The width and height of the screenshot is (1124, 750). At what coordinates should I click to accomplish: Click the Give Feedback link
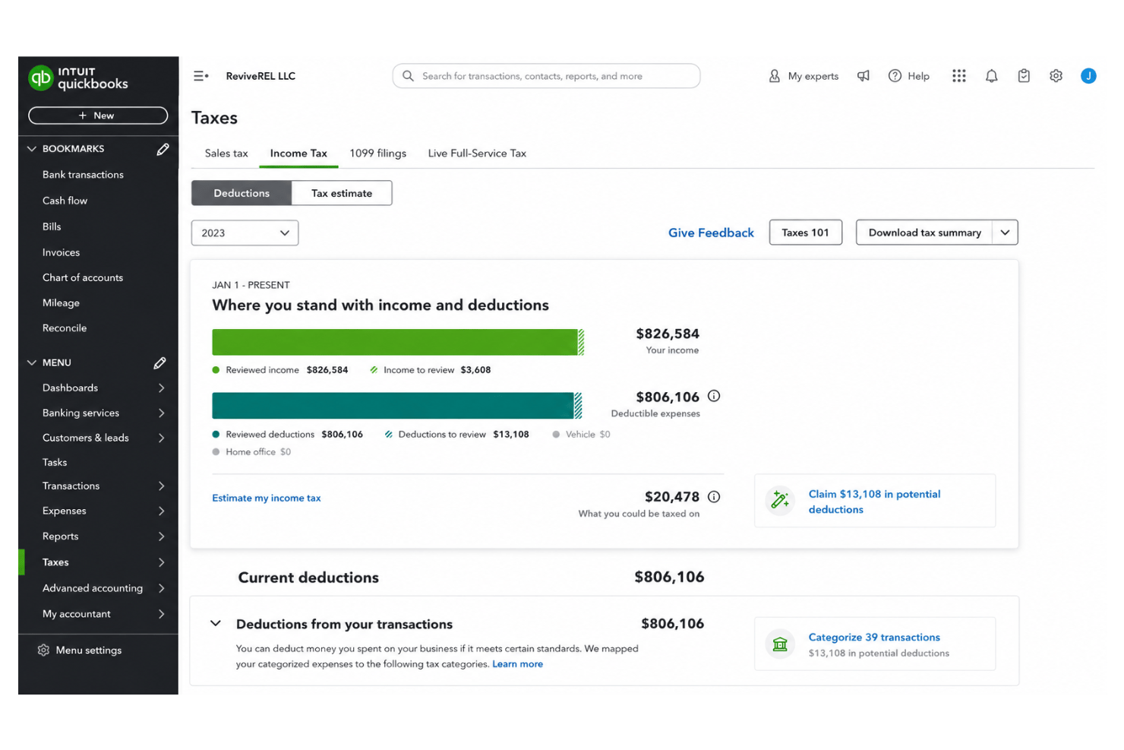pos(711,233)
